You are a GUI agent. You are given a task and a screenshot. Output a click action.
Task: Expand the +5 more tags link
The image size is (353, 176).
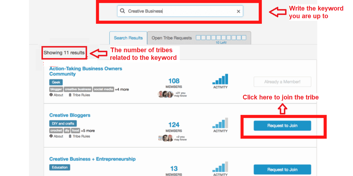pyautogui.click(x=88, y=131)
